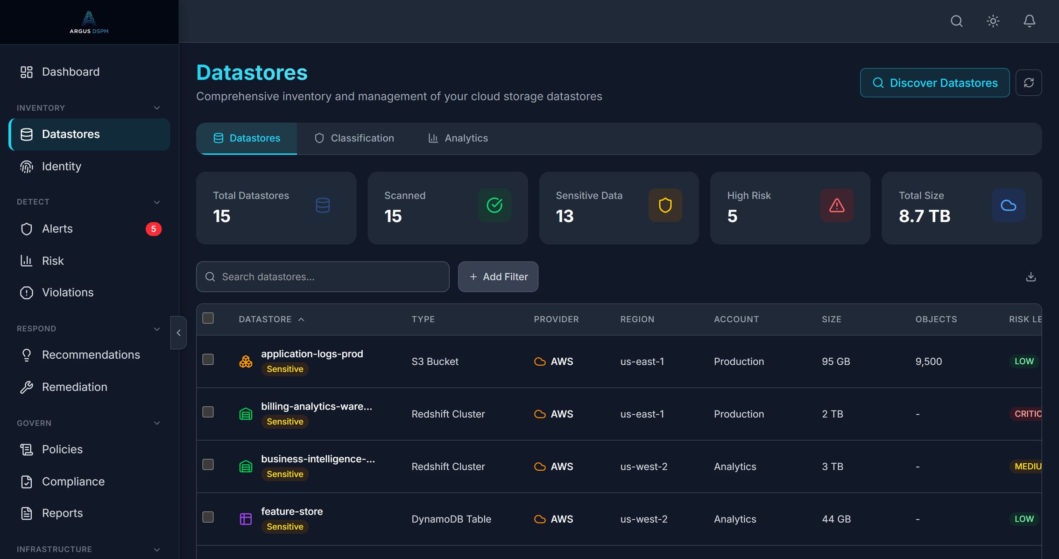Click the Alerts badge showing 5
The height and width of the screenshot is (559, 1059).
[x=154, y=229]
